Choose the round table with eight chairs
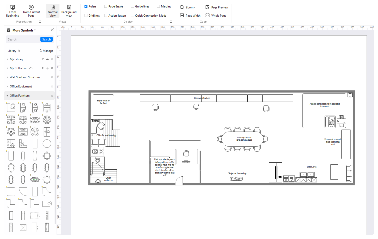Viewport: 378px width, 239px height. tap(47, 179)
